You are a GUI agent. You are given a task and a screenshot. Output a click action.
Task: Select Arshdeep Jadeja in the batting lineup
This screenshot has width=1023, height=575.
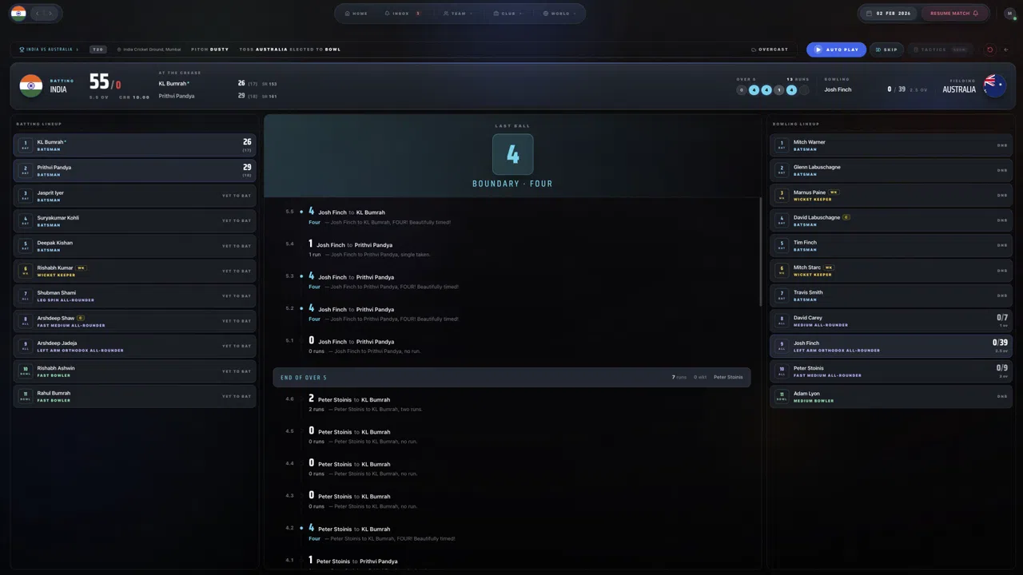135,346
